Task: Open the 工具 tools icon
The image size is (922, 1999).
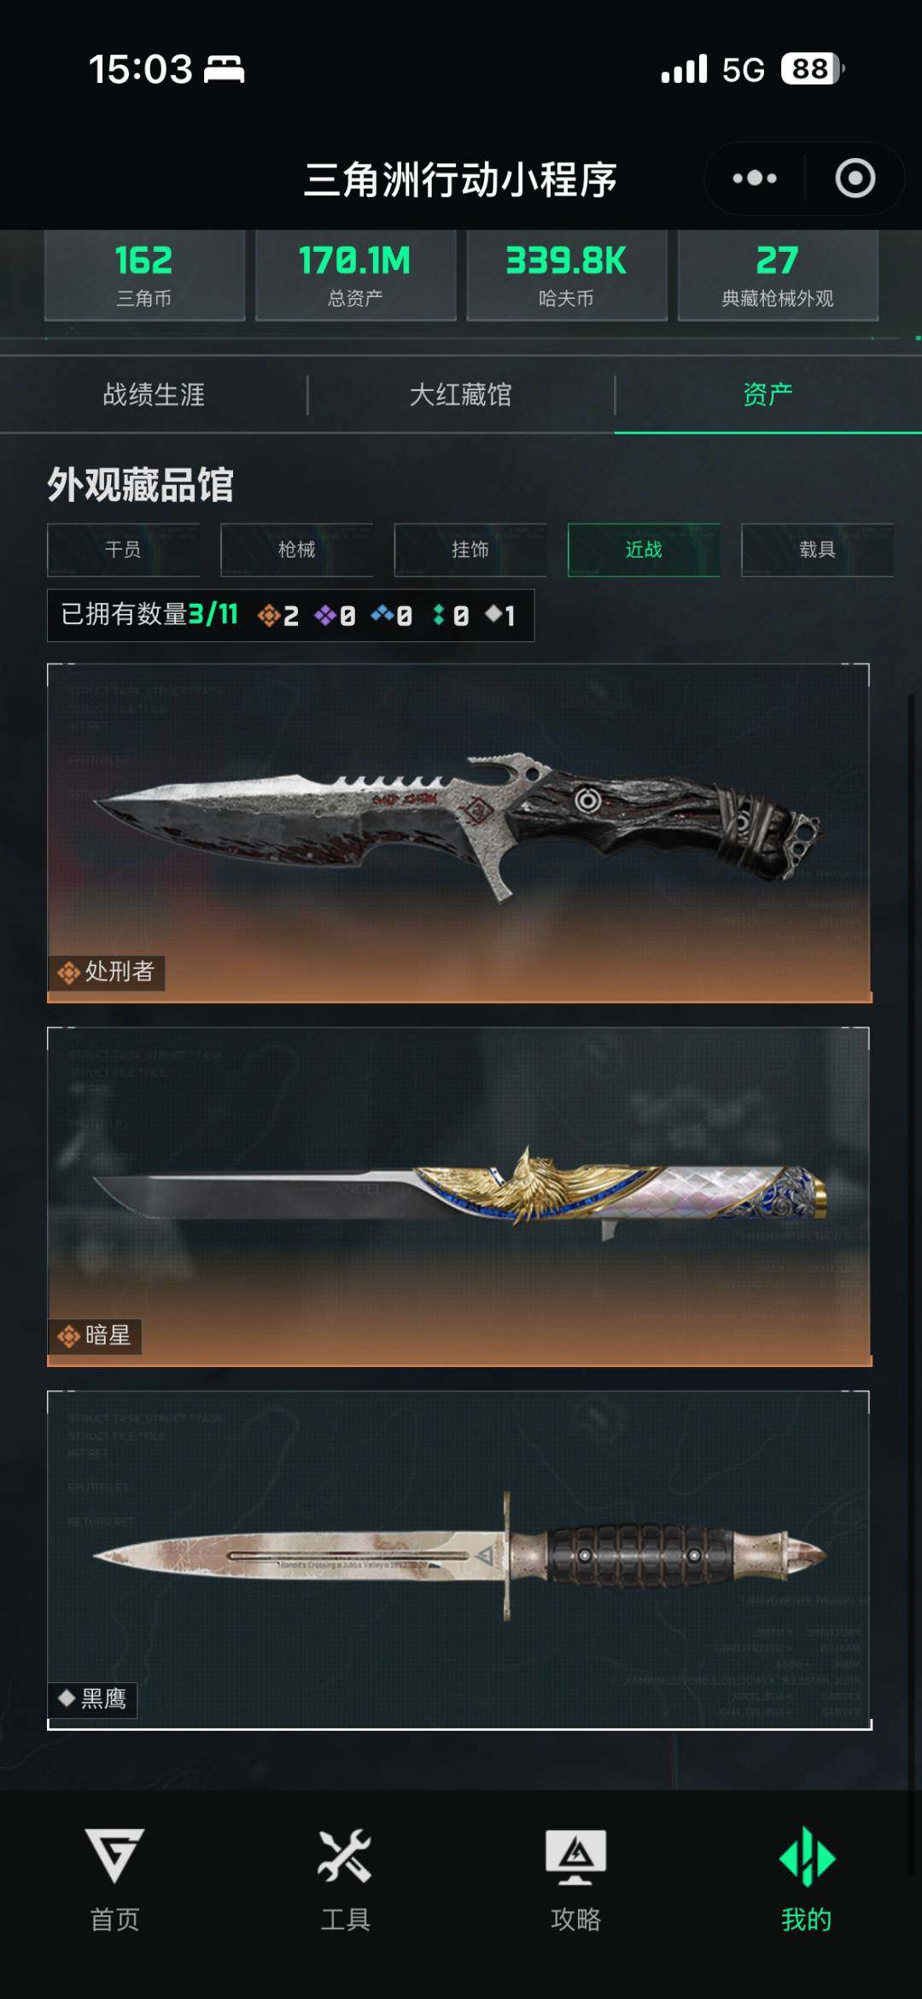Action: [345, 1855]
